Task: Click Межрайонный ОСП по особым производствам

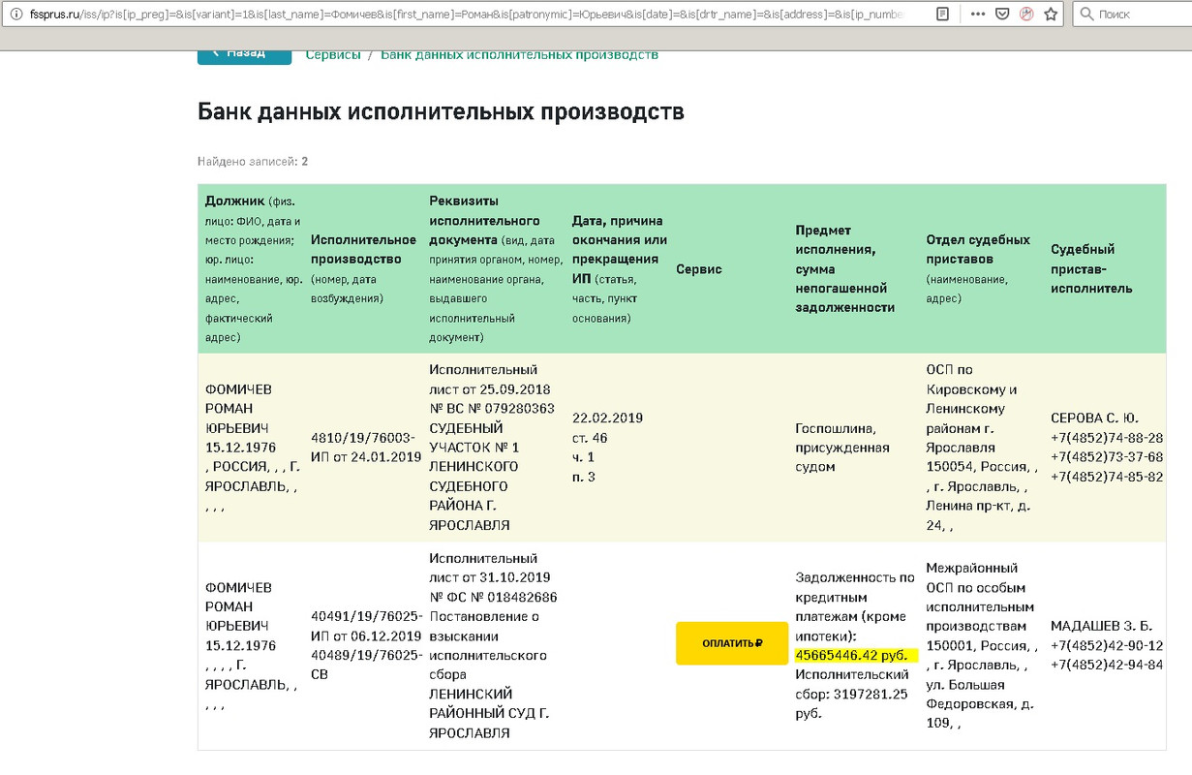Action: pyautogui.click(x=980, y=598)
